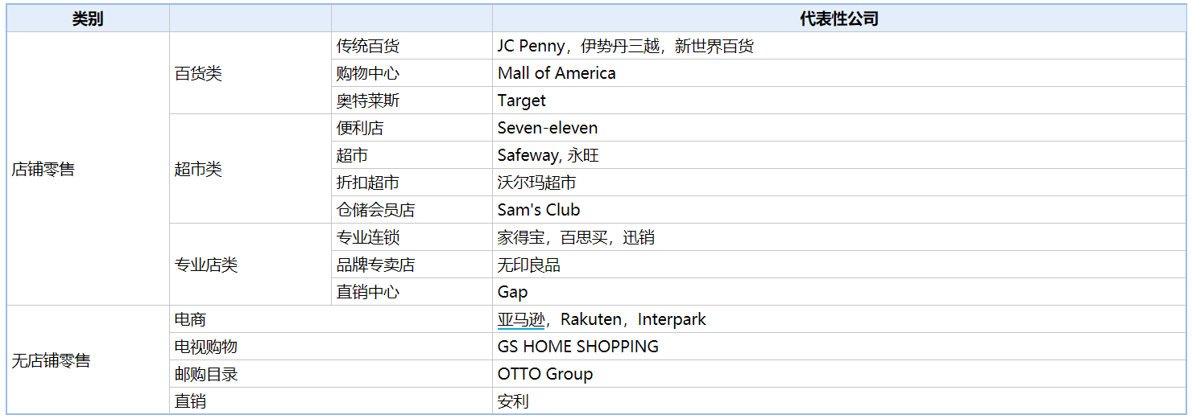
Task: Click the 超市类 cell
Action: pos(250,169)
